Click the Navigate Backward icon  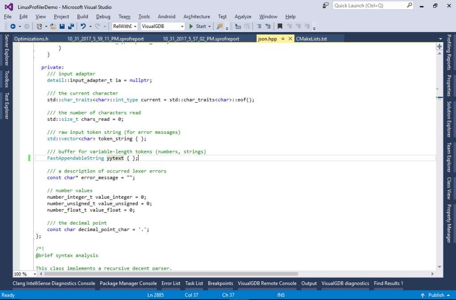pos(13,26)
